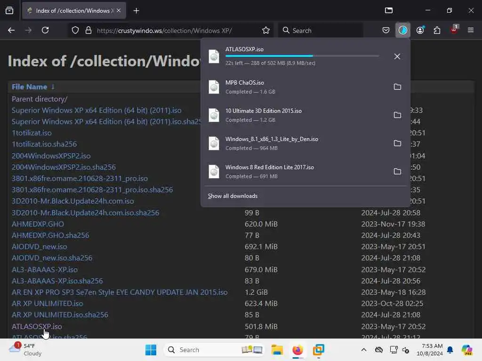Click Firefox icon in taskbar
This screenshot has width=482, height=361.
tap(297, 350)
